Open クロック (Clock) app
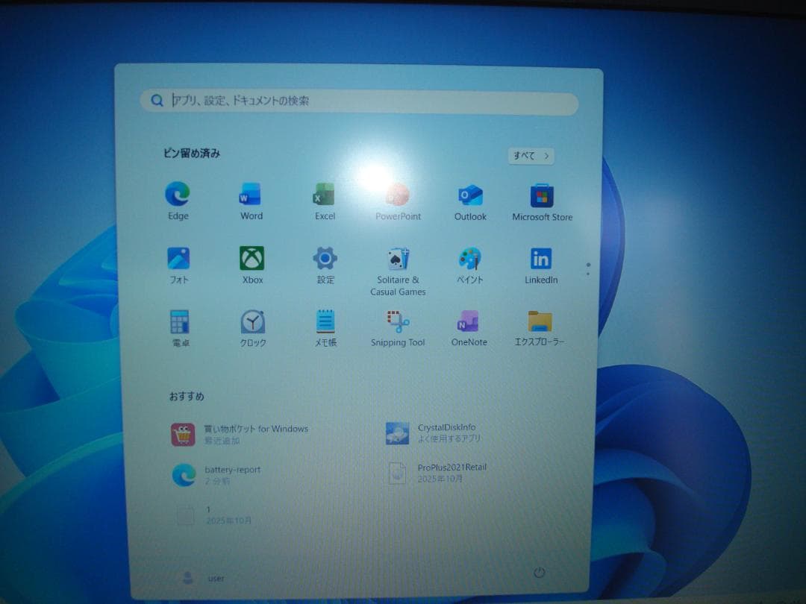806x604 pixels. [252, 328]
